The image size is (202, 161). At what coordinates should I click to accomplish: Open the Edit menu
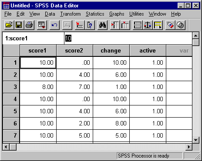tap(20, 14)
